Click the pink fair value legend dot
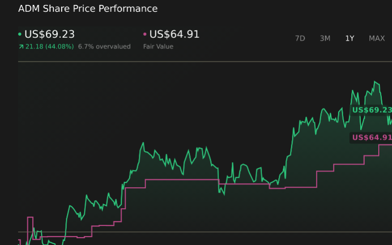392x245 pixels. (x=145, y=35)
